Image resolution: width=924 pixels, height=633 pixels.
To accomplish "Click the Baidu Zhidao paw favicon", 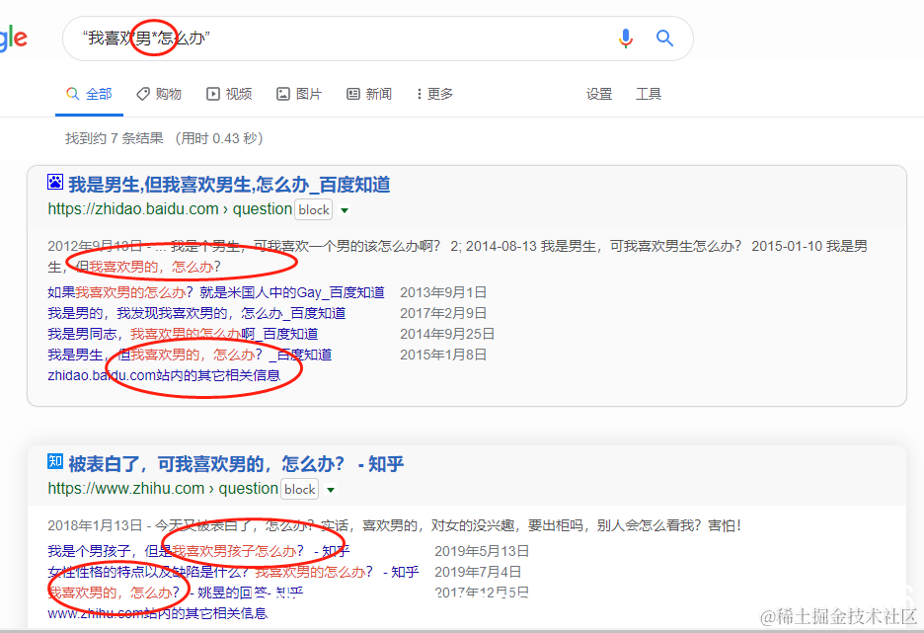I will pyautogui.click(x=54, y=182).
